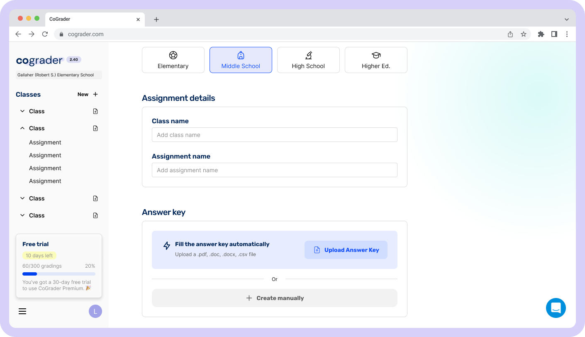
Task: Click the Add class name field
Action: [x=274, y=135]
